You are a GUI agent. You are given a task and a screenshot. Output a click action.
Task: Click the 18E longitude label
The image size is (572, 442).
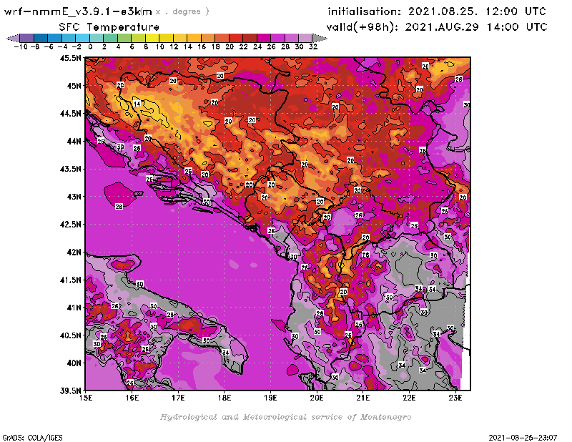coord(225,398)
